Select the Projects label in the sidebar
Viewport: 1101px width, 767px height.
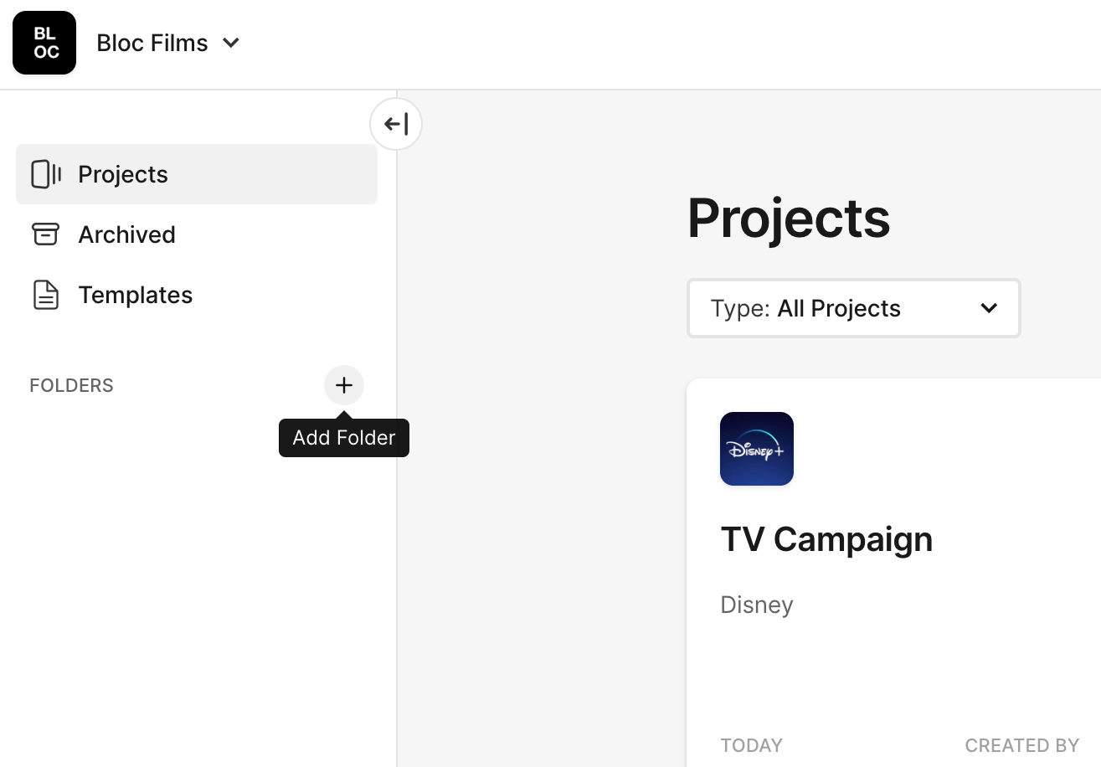click(x=123, y=174)
